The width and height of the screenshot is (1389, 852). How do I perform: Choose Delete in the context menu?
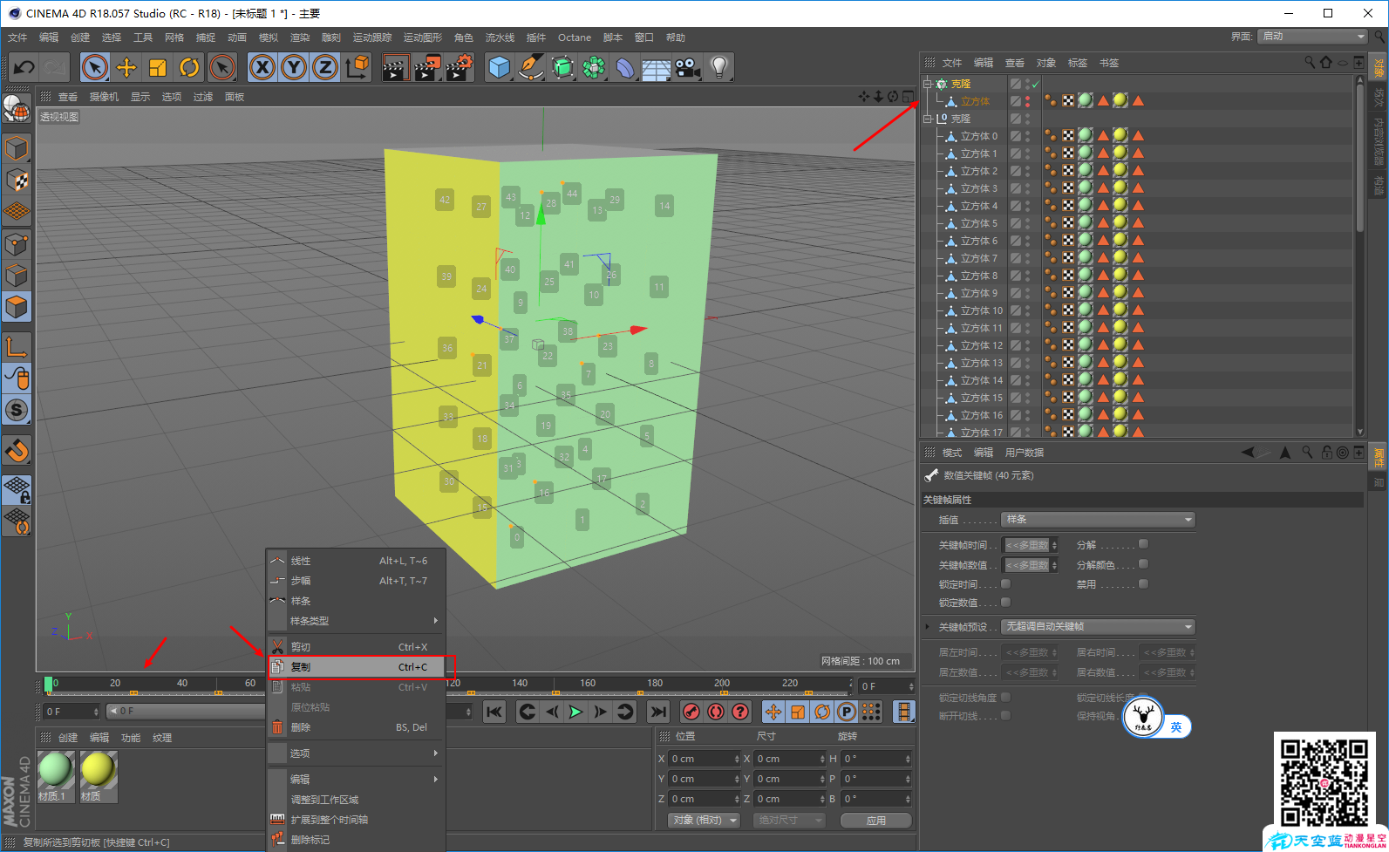click(357, 727)
